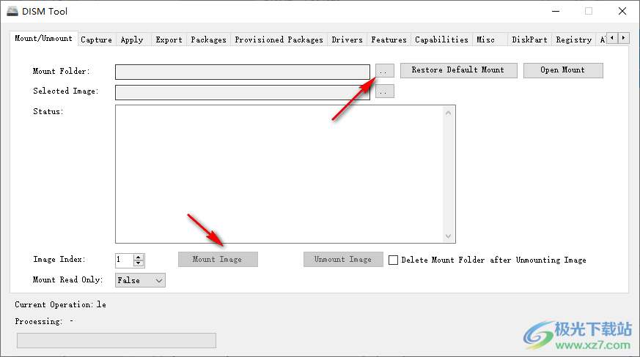Open the Features tab
The width and height of the screenshot is (640, 357).
[389, 40]
